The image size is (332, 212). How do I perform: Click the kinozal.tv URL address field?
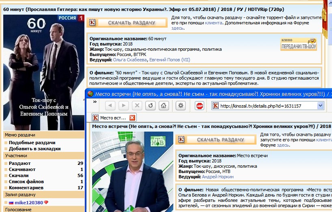267,106
